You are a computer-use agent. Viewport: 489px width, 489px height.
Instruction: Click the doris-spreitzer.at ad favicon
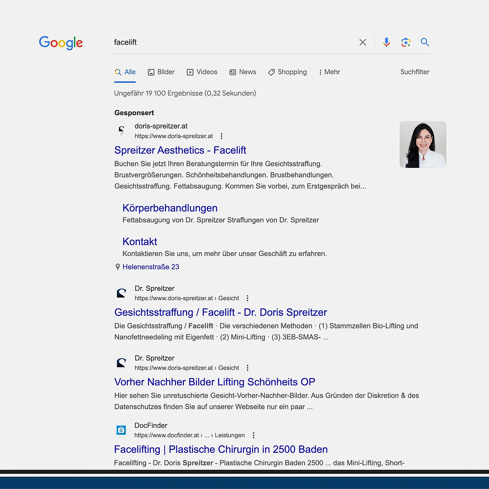(121, 130)
